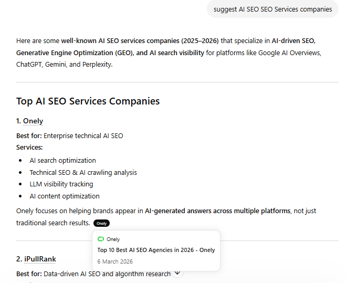347x283 pixels.
Task: Open the Onely company heading link
Action: (33, 121)
